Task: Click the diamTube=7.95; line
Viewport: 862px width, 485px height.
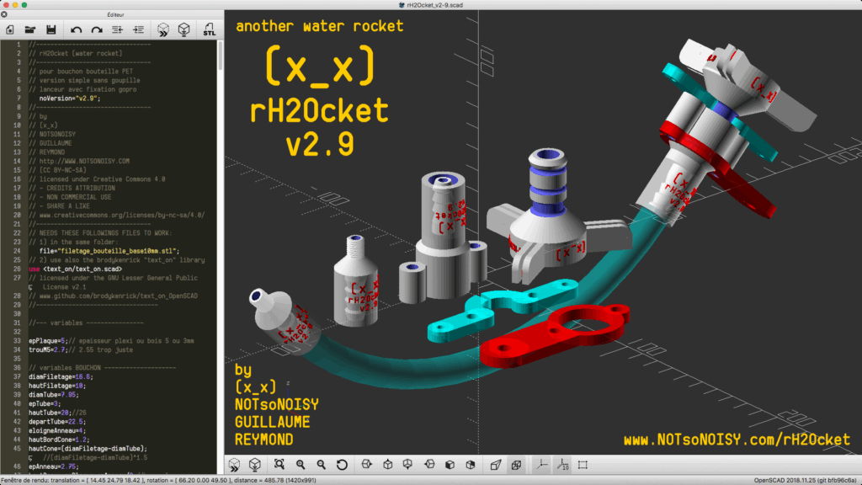Action: point(53,395)
